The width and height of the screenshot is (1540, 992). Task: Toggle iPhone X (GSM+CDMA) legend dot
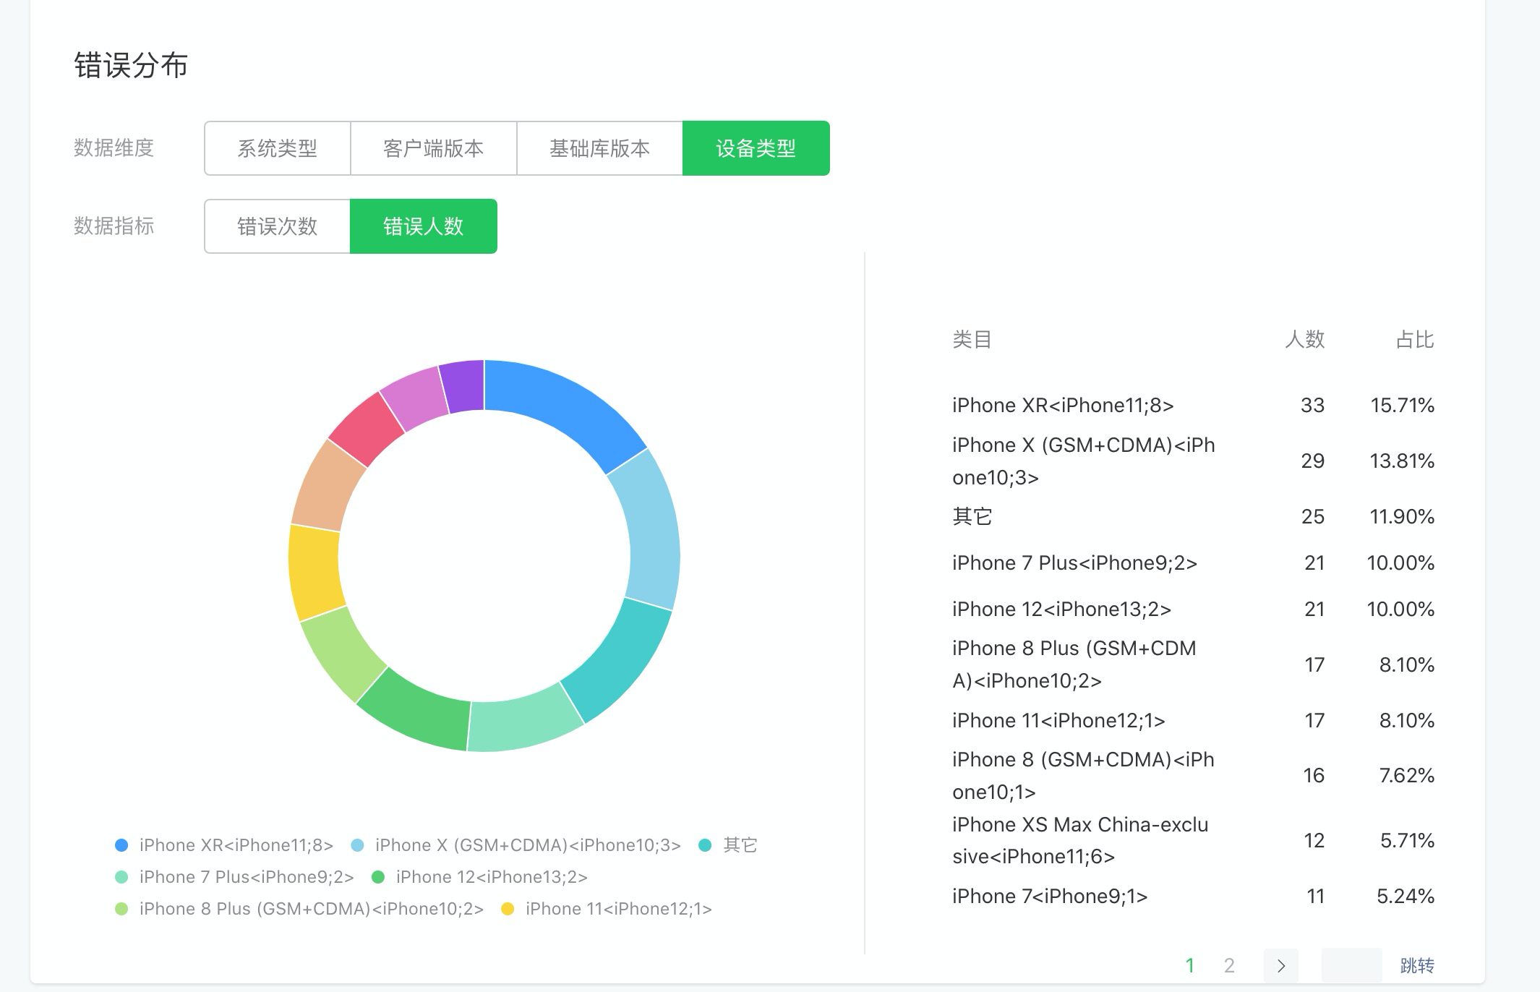click(357, 845)
